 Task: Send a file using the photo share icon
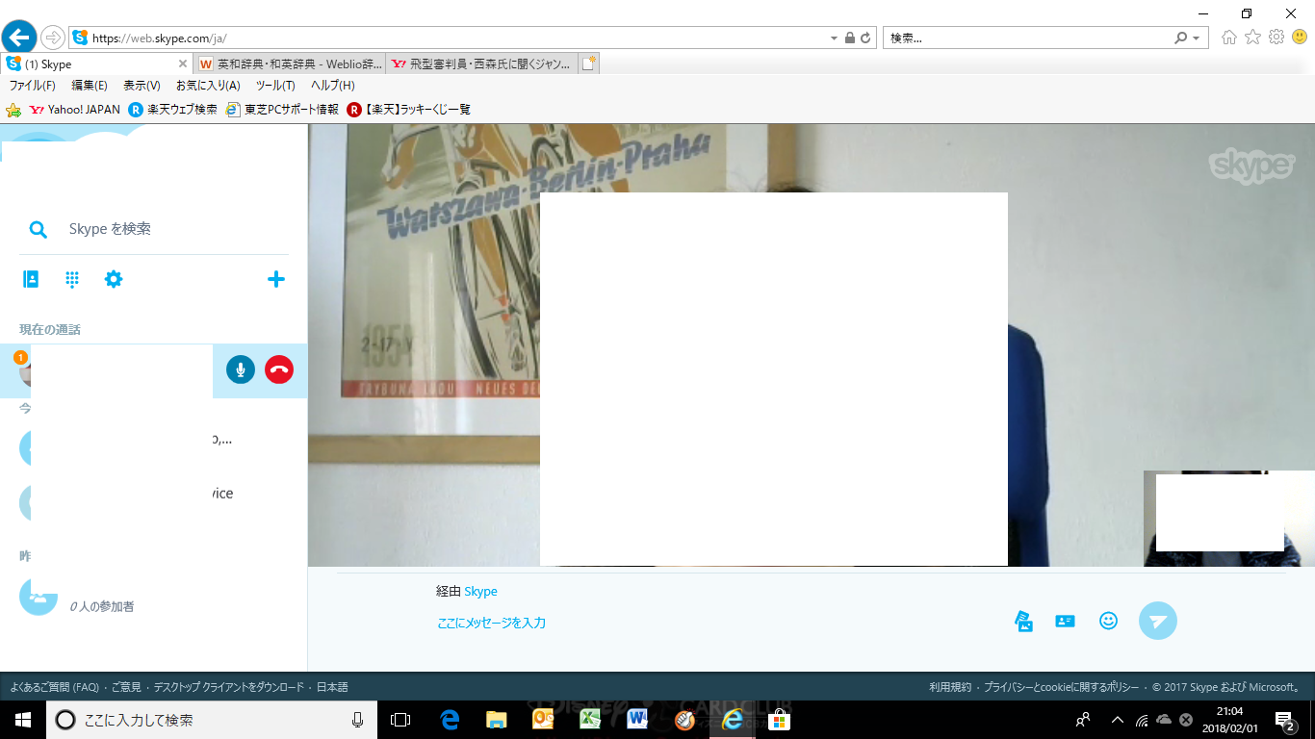[1024, 622]
